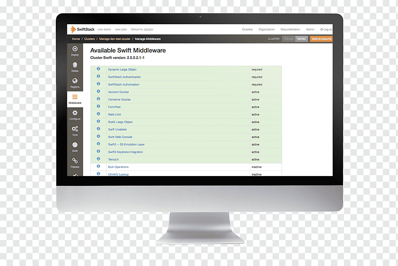This screenshot has width=398, height=266.
Task: Click the view jobs link
Action: pyautogui.click(x=121, y=29)
